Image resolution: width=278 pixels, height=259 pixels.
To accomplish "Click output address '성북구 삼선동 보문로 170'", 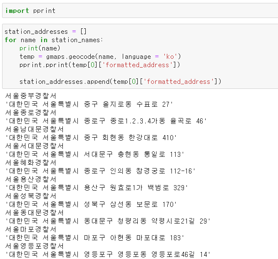I will 129,204.
